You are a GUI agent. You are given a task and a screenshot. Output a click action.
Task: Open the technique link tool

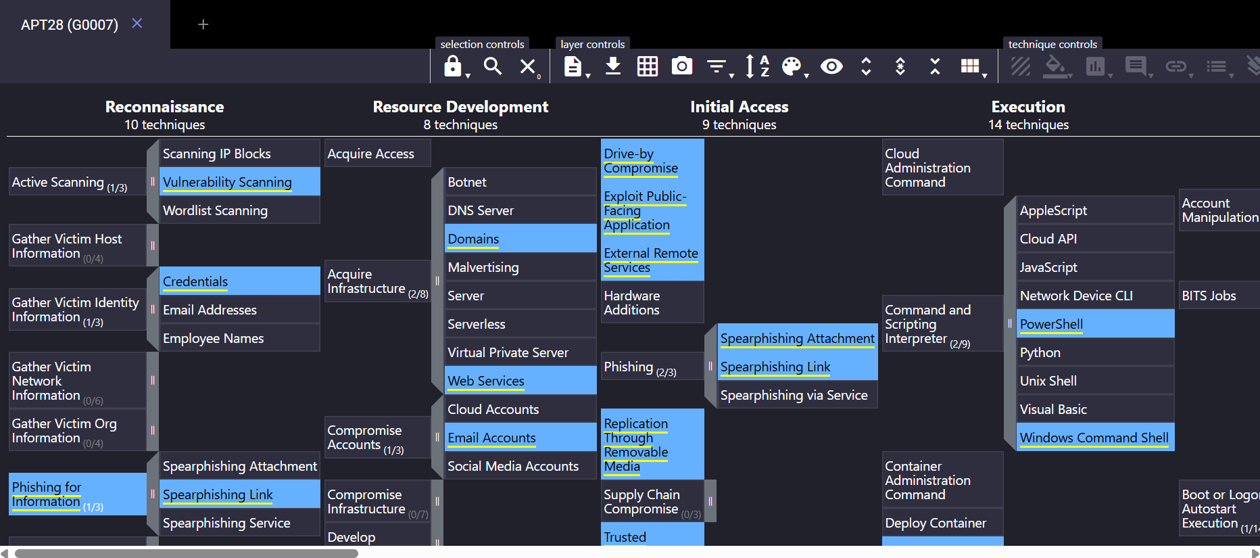click(1176, 66)
